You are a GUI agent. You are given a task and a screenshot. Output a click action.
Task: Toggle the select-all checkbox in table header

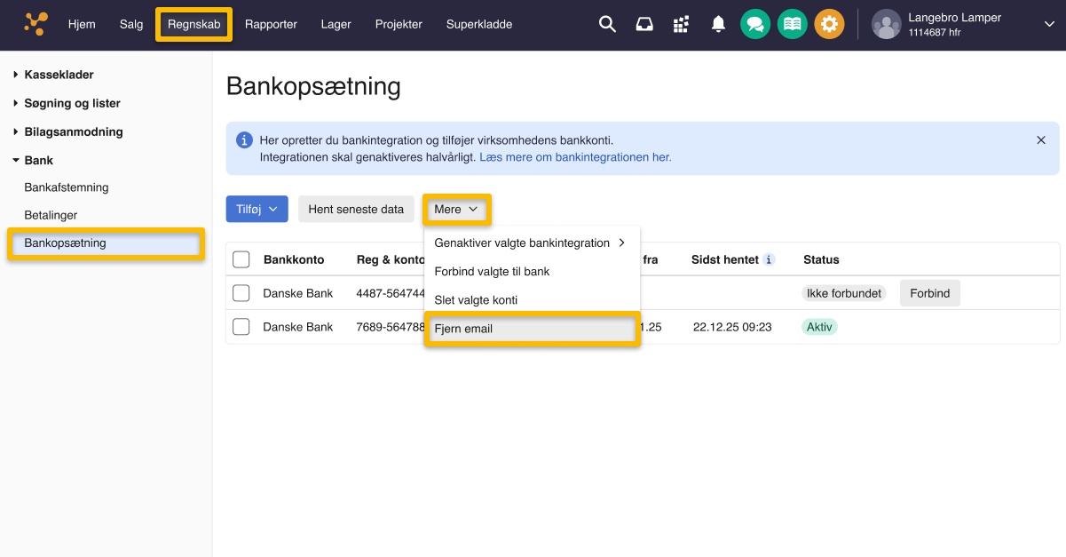click(x=241, y=259)
